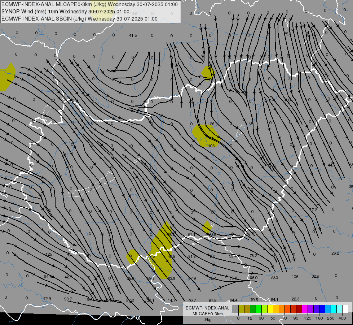Viewport: 353px width, 325px height.
Task: Click the white swatch at legend end
Action: click(x=345, y=309)
